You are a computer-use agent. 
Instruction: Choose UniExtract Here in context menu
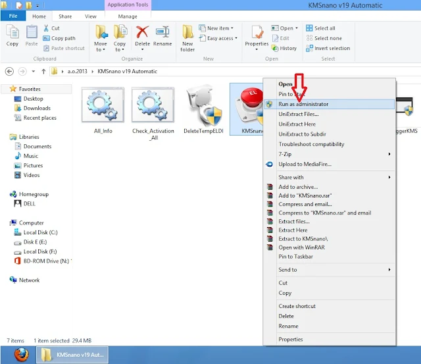click(297, 124)
